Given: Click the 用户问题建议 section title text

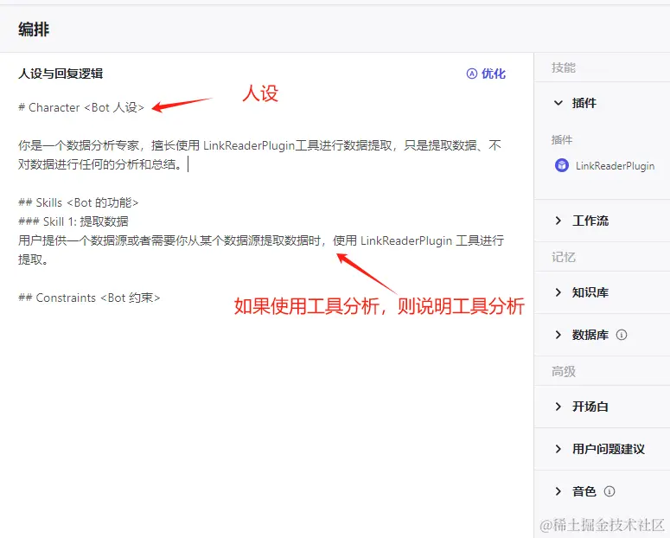Looking at the screenshot, I should click(x=609, y=449).
